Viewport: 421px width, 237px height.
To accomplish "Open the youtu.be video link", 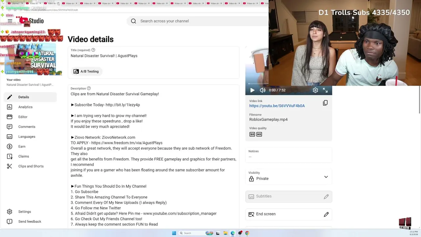I will [x=277, y=106].
